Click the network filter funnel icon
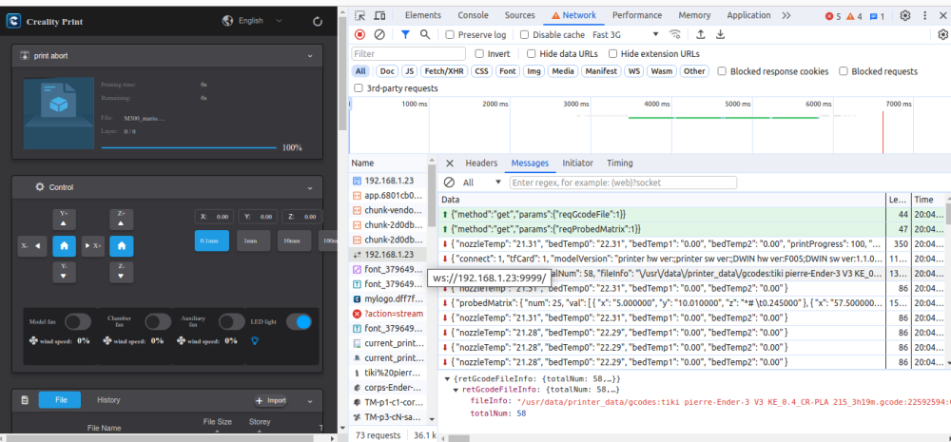The height and width of the screenshot is (442, 951). [x=404, y=34]
